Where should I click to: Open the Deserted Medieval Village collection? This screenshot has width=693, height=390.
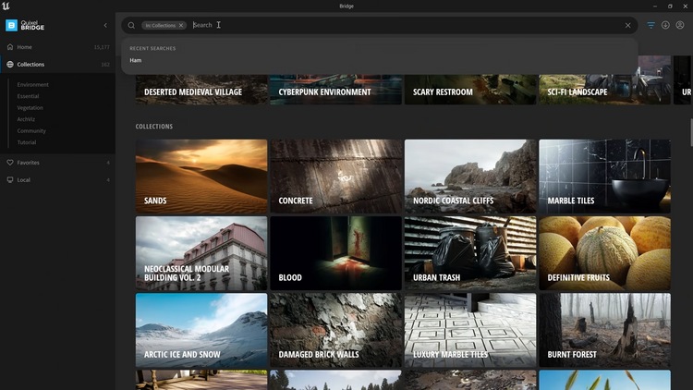coord(201,90)
